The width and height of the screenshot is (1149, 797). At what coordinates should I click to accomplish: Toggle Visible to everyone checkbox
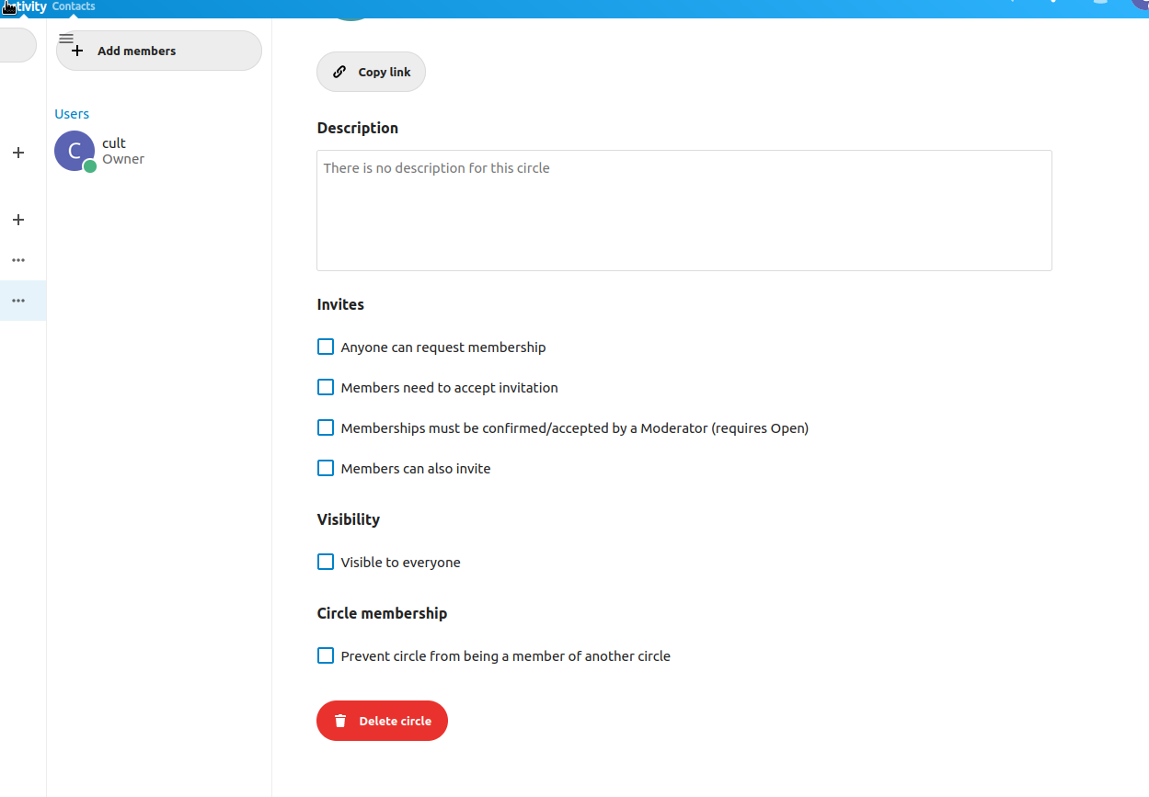pos(326,562)
